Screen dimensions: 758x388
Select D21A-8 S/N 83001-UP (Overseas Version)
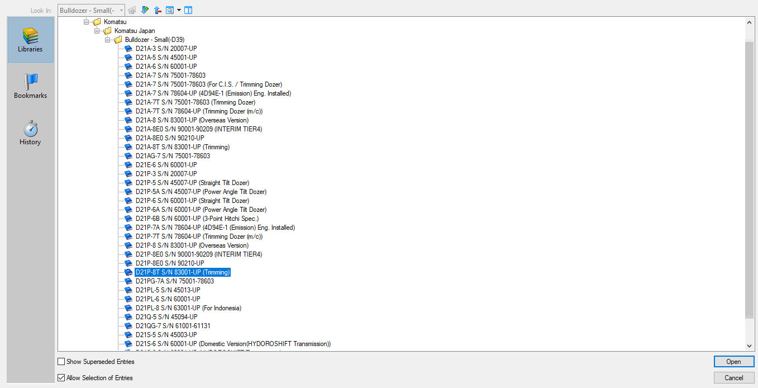point(192,120)
